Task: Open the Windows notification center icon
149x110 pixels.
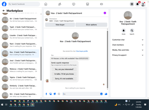Action: click(x=145, y=105)
